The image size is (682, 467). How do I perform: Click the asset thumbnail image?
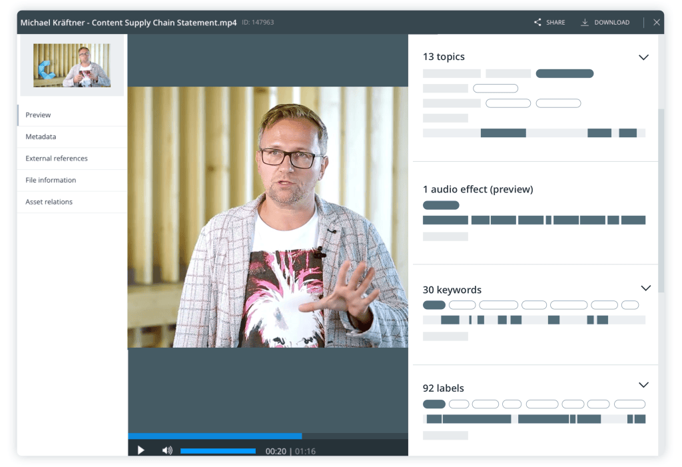(71, 65)
